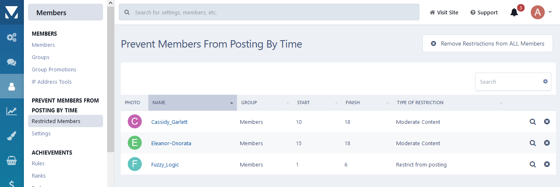The image size is (560, 187).
Task: View details for Cassidy_Garlett with magnifier icon
Action: point(533,122)
